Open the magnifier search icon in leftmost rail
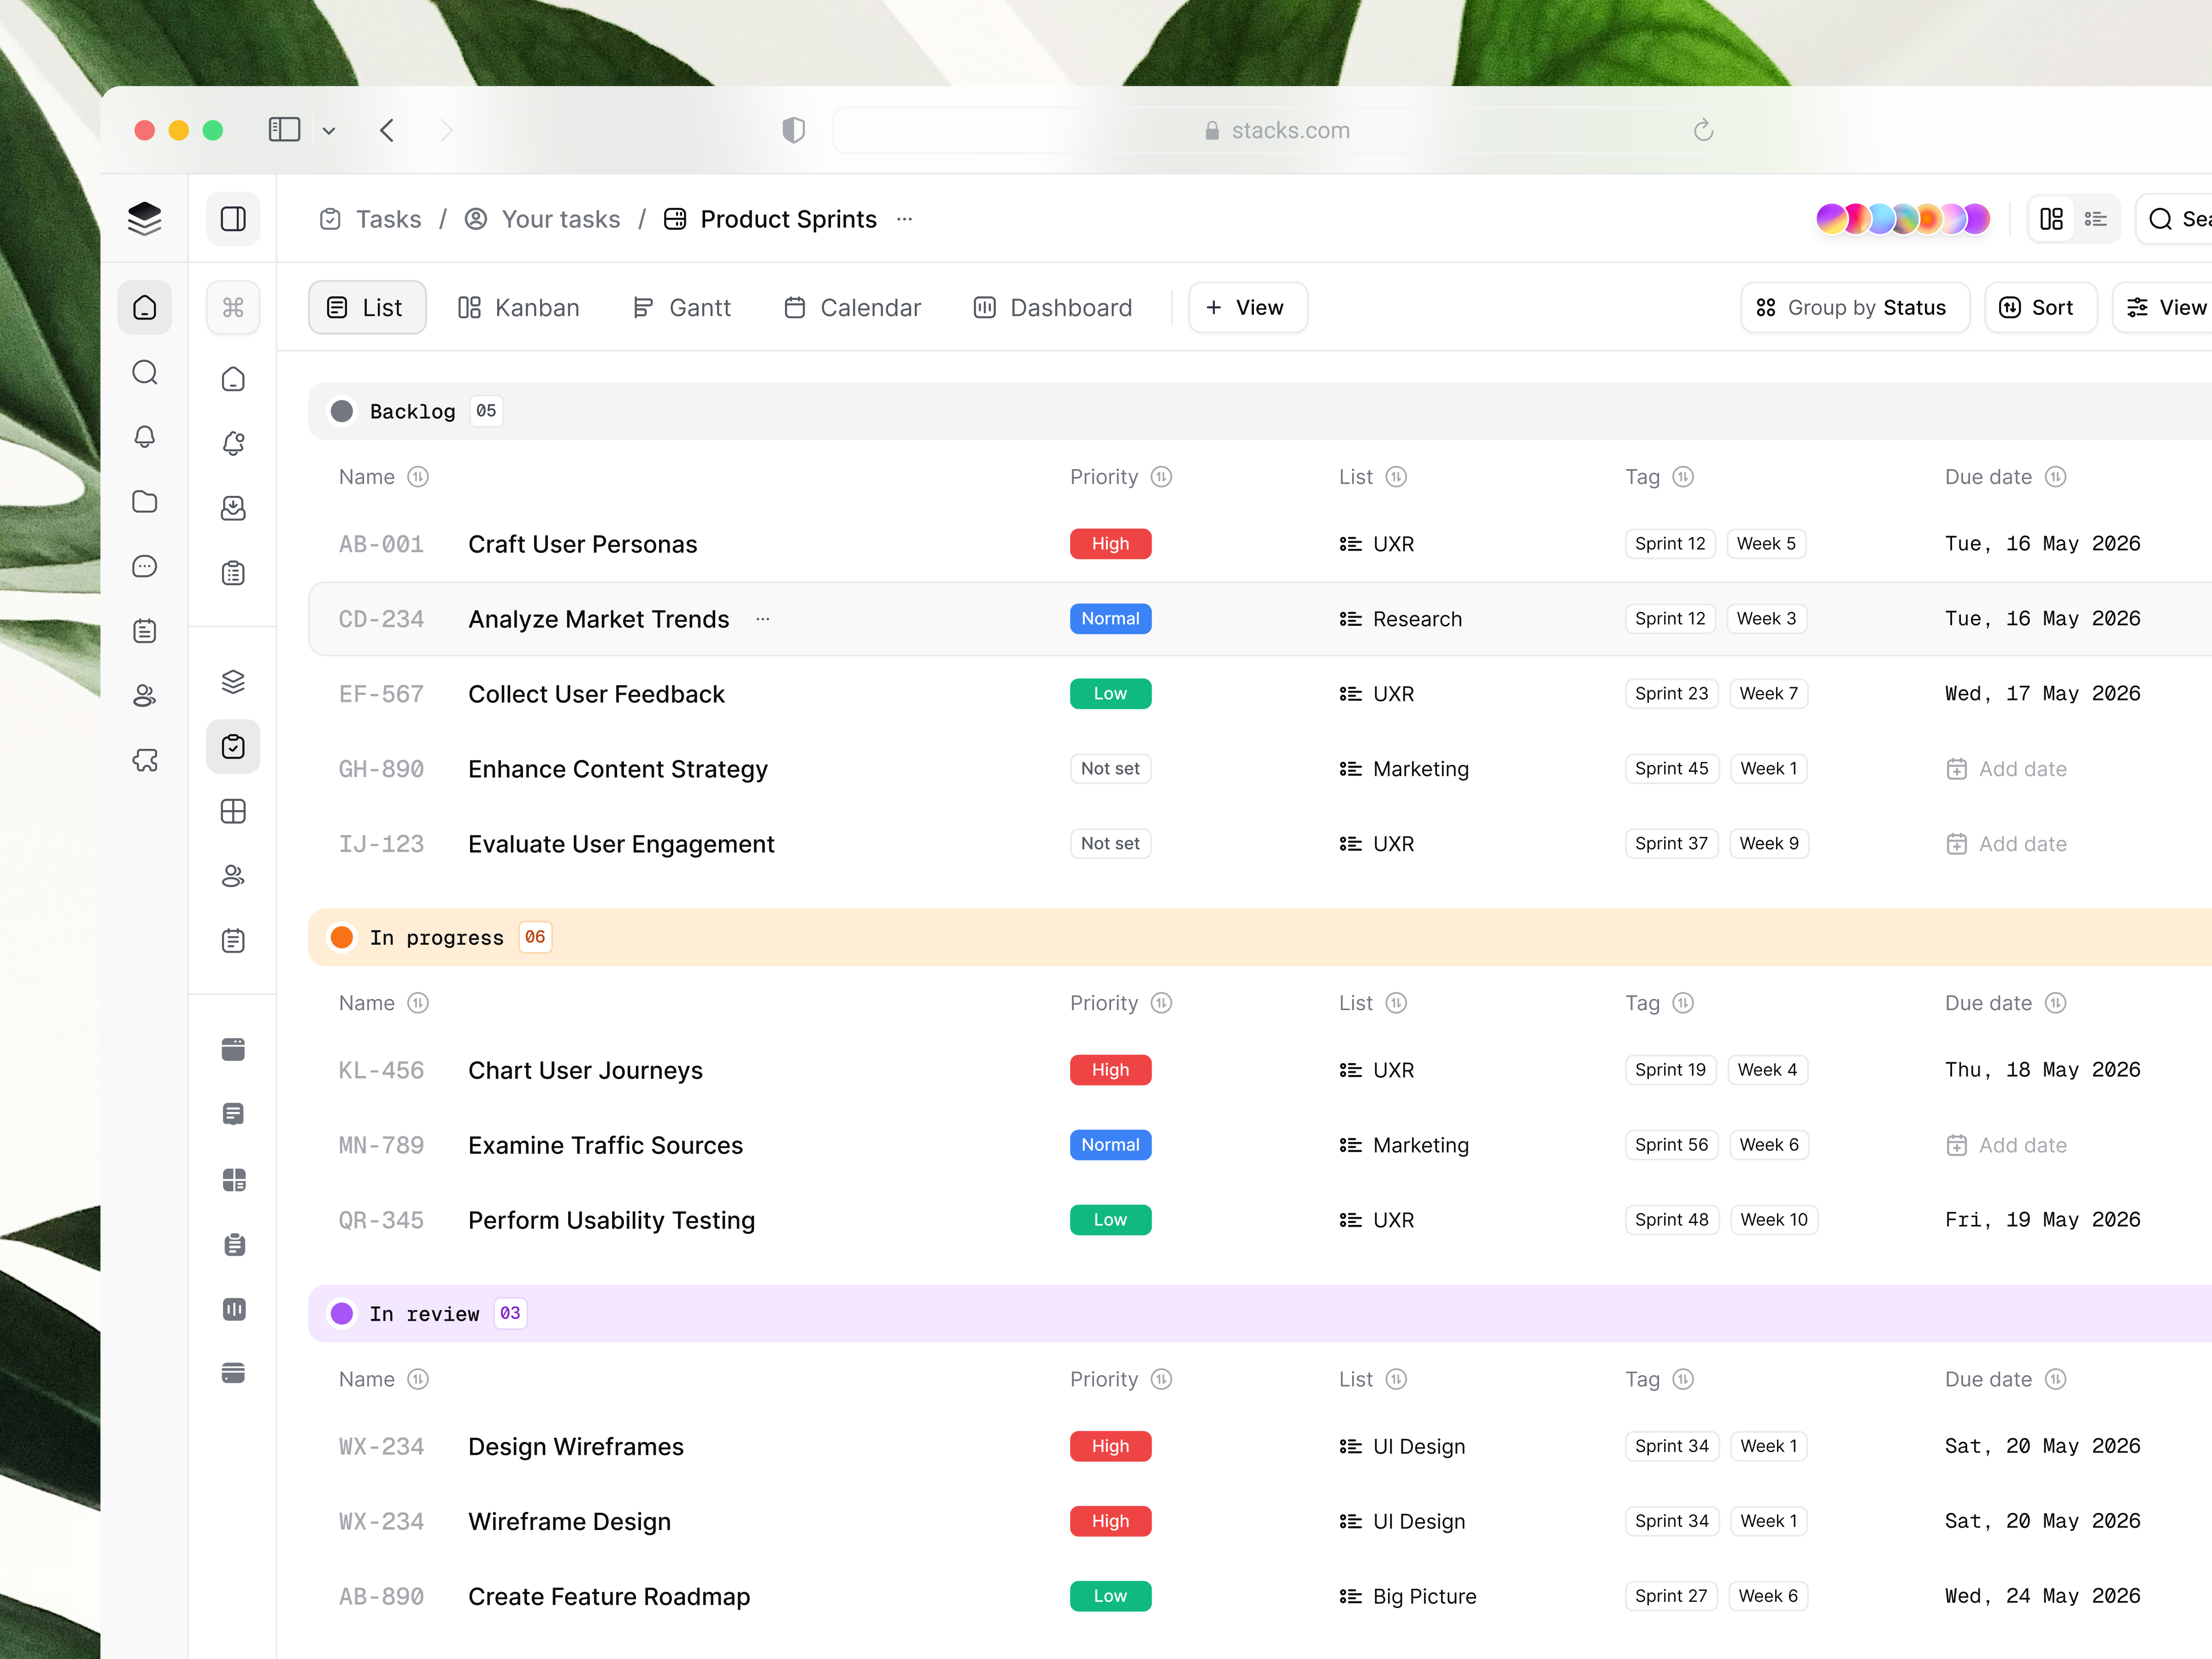Screen dimensions: 2212x1659 tap(145, 372)
